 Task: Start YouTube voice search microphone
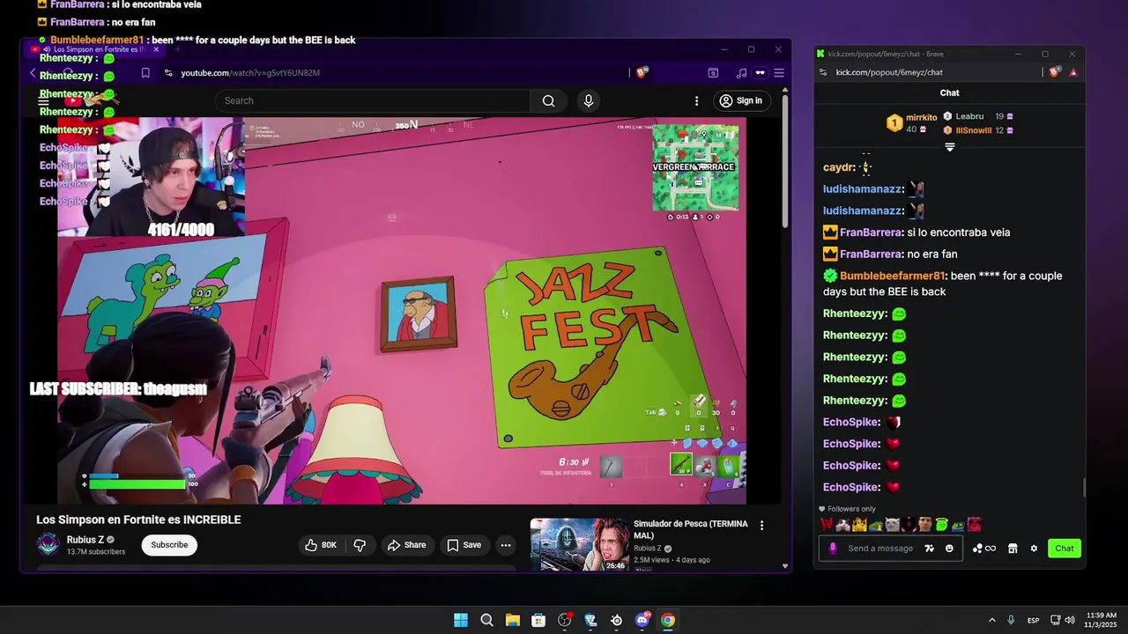pyautogui.click(x=589, y=101)
